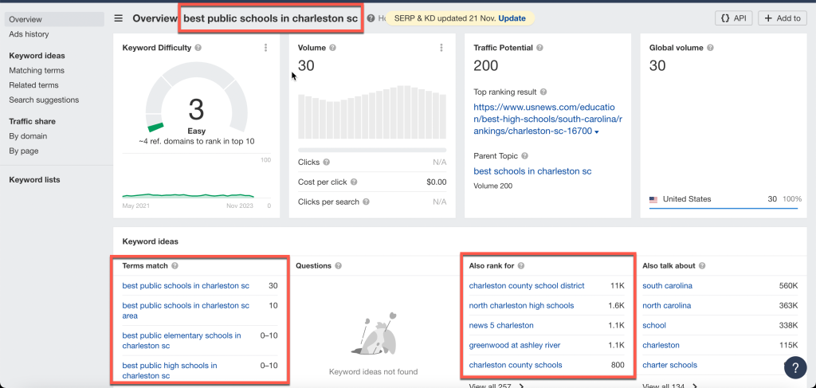The height and width of the screenshot is (388, 816).
Task: Expand View all 257 also-rank-for keywords
Action: (496, 386)
